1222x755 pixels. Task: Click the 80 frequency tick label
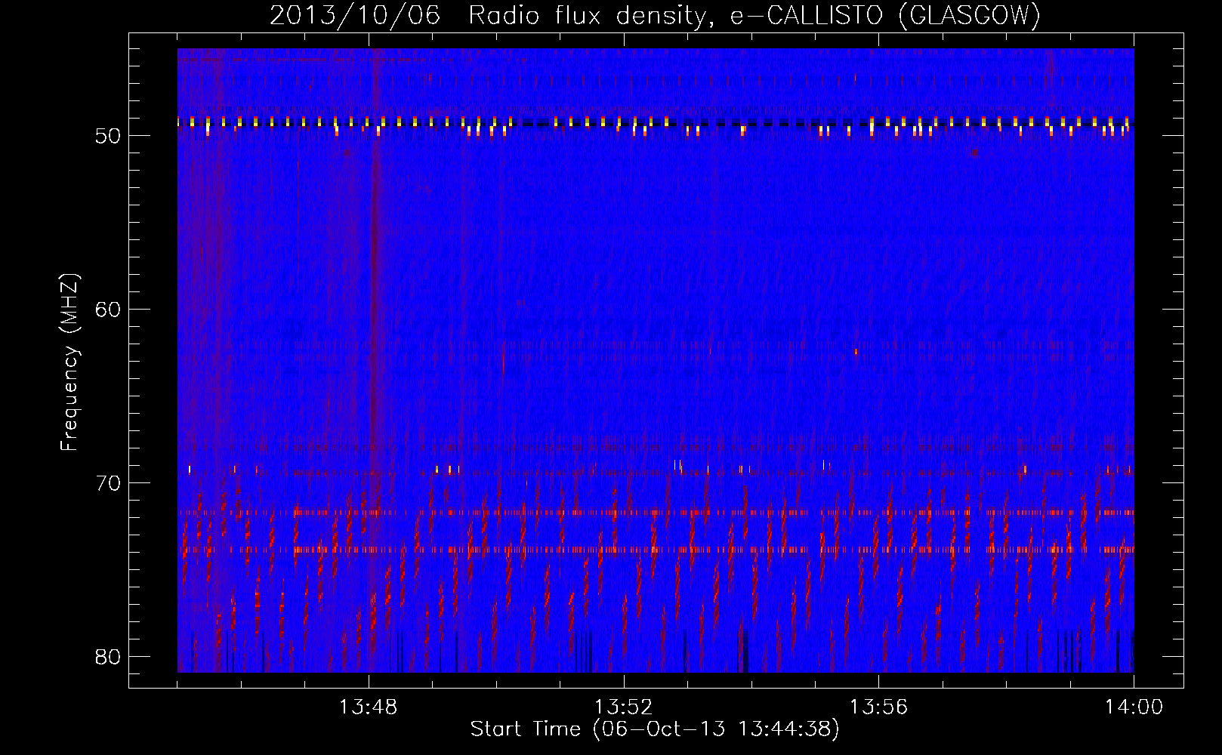(108, 656)
